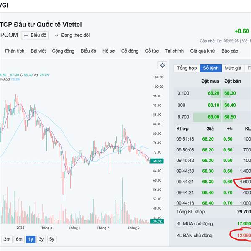This screenshot has width=251, height=251.
Task: Set chart range to 6m
Action: click(x=19, y=239)
